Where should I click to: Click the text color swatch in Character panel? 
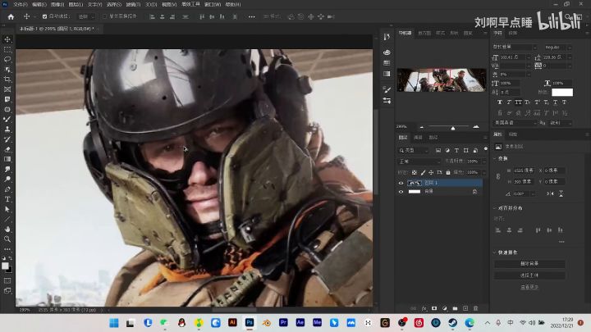click(562, 92)
